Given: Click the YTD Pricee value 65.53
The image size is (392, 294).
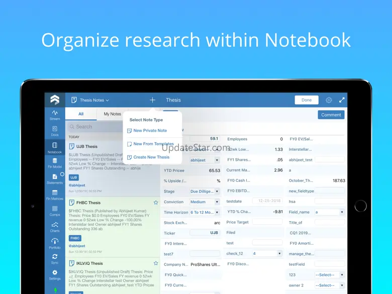Looking at the screenshot, I should tap(215, 170).
